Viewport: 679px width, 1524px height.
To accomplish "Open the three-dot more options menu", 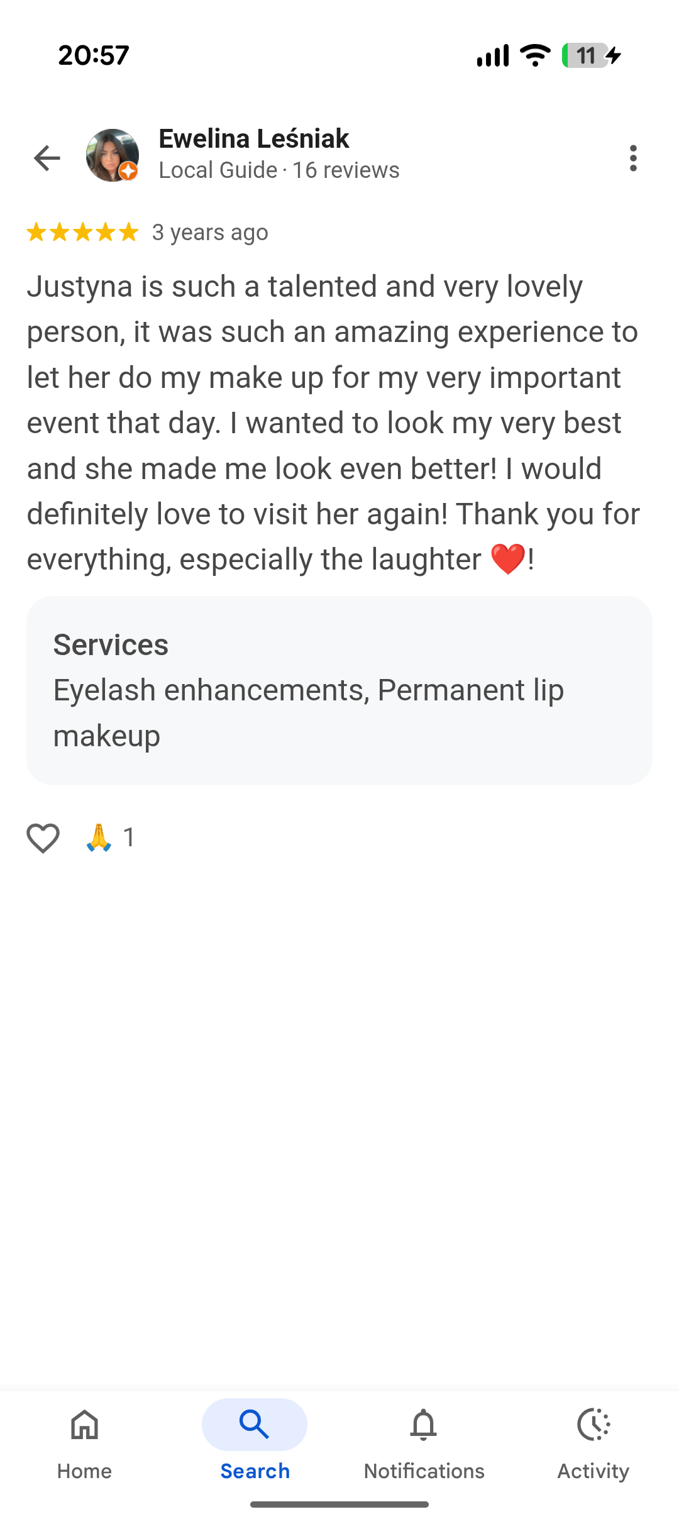I will pos(633,158).
